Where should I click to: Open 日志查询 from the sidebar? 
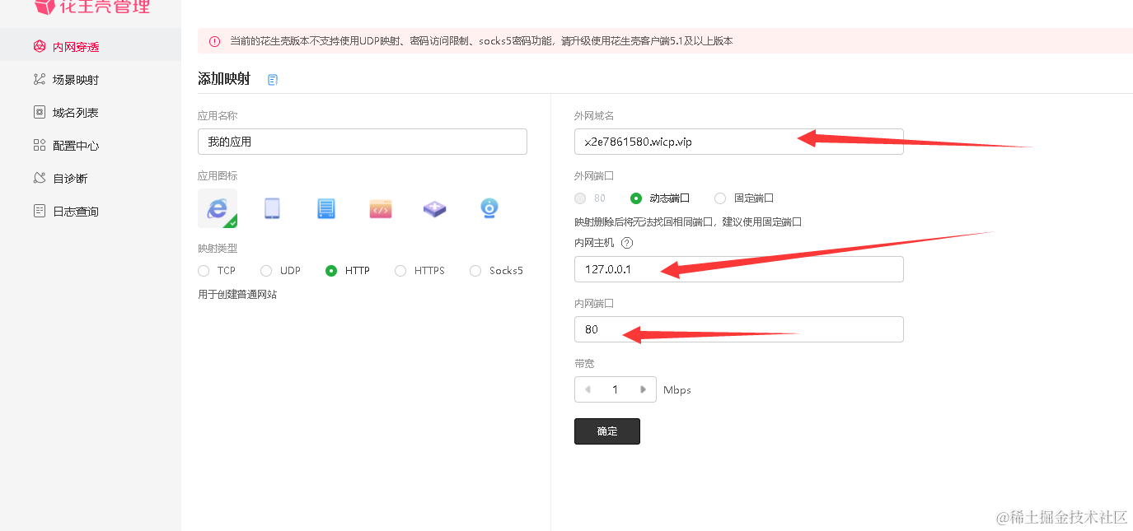pos(38,211)
